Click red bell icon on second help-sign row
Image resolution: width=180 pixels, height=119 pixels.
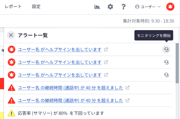click(x=12, y=62)
